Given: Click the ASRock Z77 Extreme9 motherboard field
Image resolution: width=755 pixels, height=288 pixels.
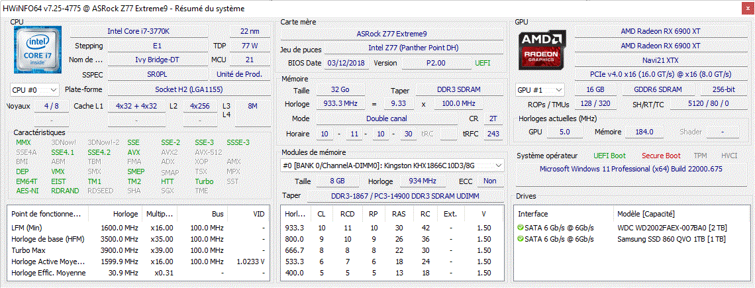Looking at the screenshot, I should [391, 34].
